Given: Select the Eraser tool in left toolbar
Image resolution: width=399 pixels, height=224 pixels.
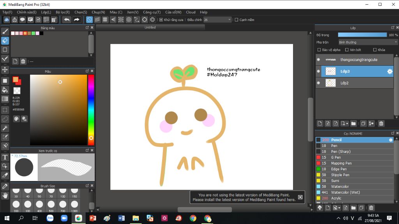Looking at the screenshot, I should [x=5, y=40].
